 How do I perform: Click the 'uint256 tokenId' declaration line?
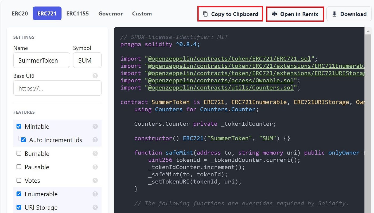click(224, 160)
